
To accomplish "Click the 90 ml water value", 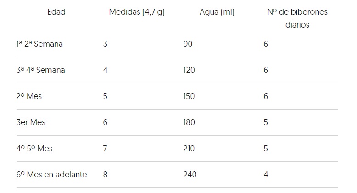I will tap(188, 44).
